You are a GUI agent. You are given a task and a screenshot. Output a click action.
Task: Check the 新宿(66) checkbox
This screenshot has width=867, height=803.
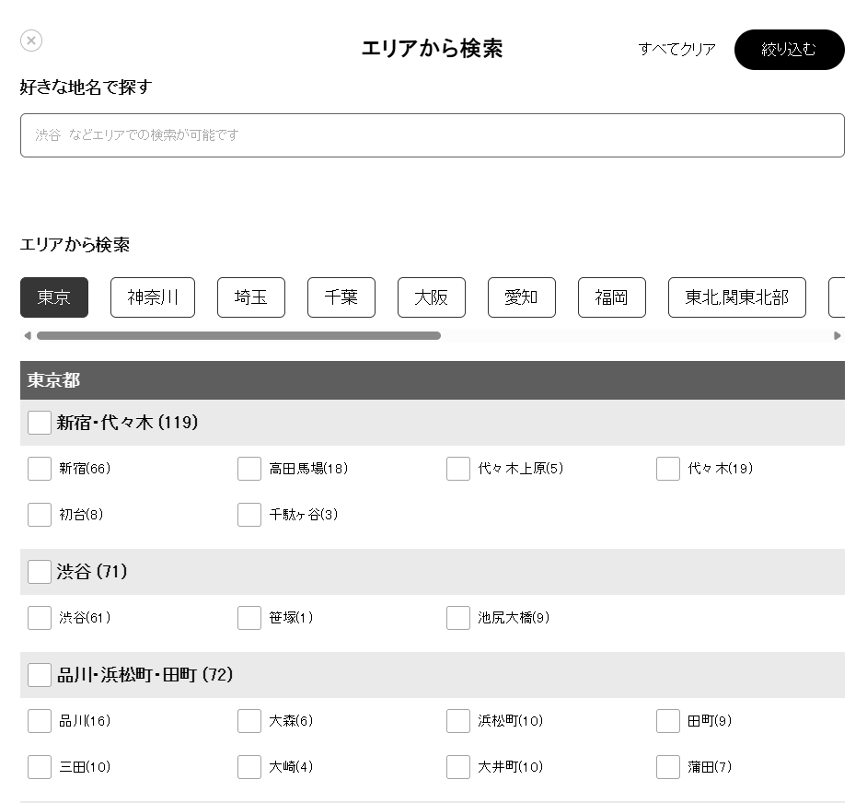coord(40,468)
